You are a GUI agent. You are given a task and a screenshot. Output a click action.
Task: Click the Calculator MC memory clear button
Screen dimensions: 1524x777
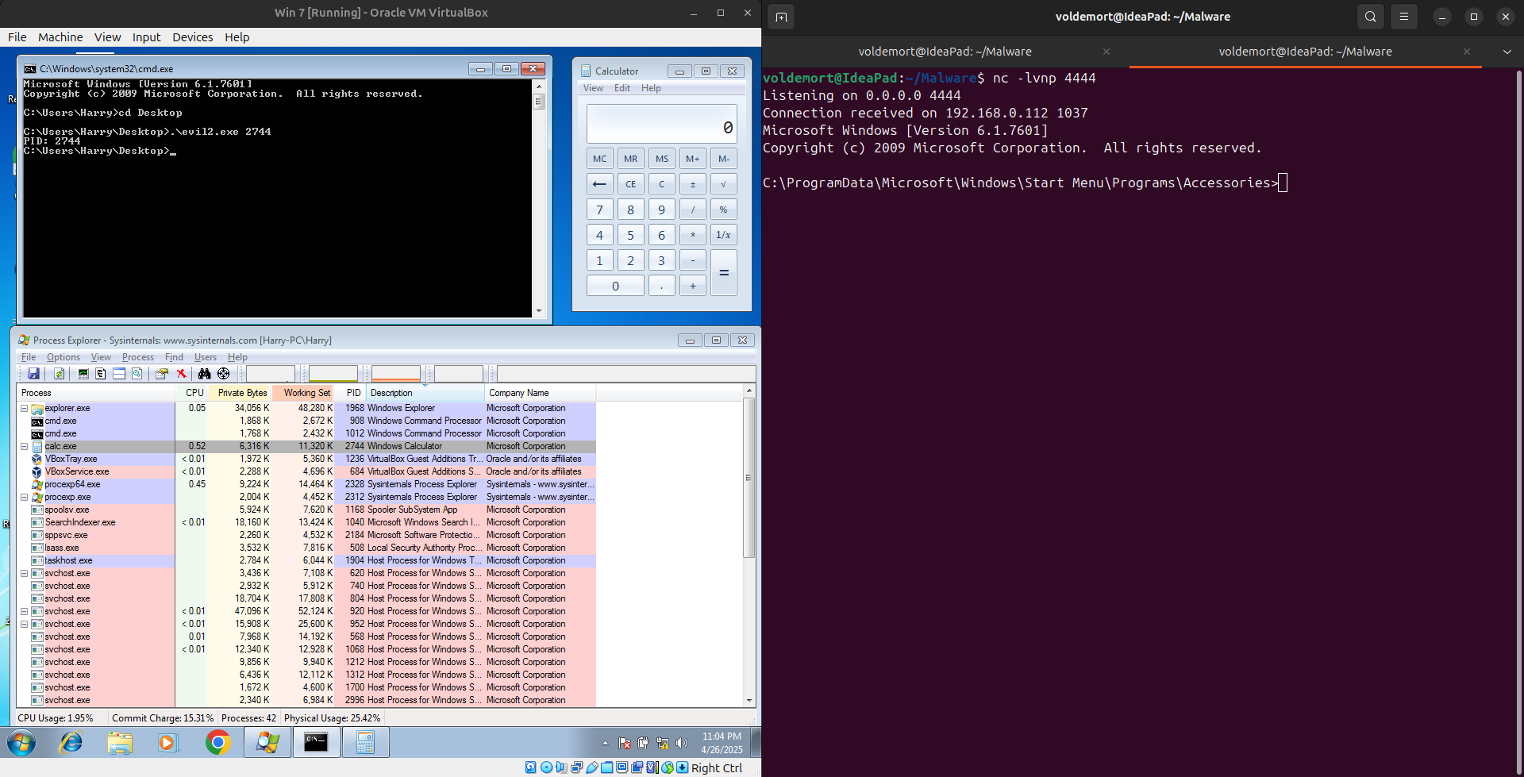600,159
